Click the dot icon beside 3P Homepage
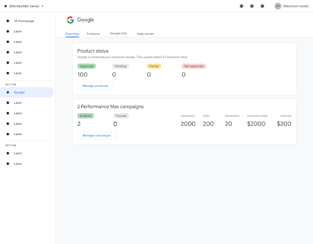 pos(8,21)
